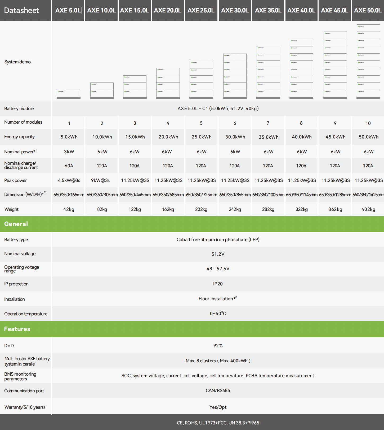Click the 48 - 57.6V operating voltage value
The height and width of the screenshot is (430, 384).
(x=218, y=269)
